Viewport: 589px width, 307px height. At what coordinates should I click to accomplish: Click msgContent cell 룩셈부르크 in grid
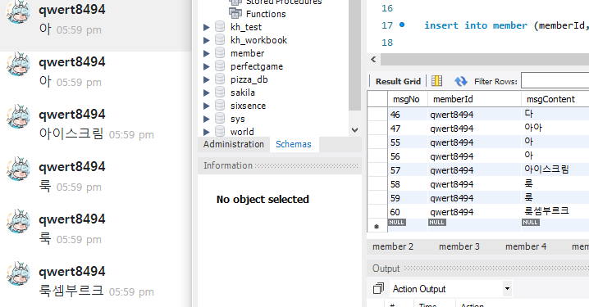pos(555,211)
